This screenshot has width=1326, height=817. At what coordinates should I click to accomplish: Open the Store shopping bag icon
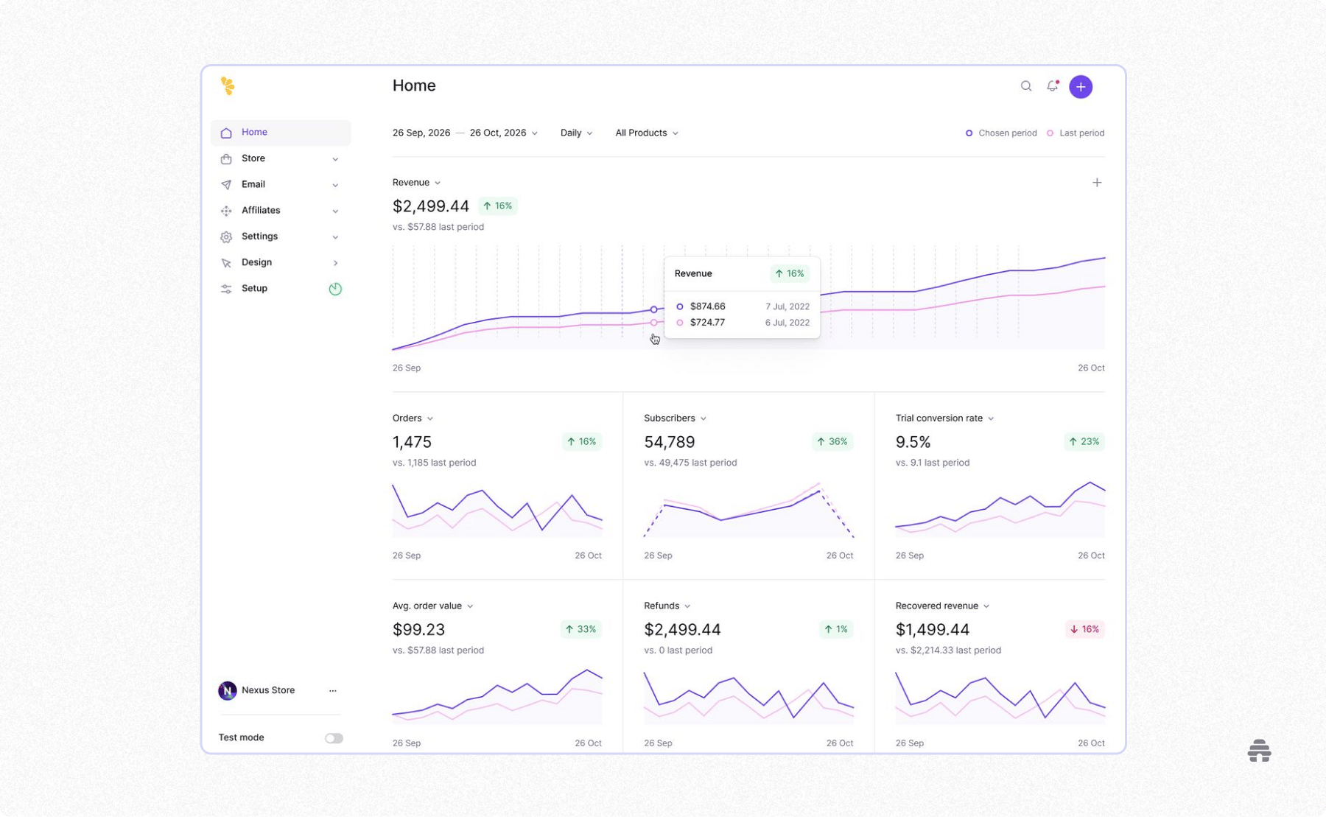click(226, 158)
